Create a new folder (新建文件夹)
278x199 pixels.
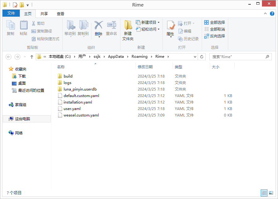128,30
